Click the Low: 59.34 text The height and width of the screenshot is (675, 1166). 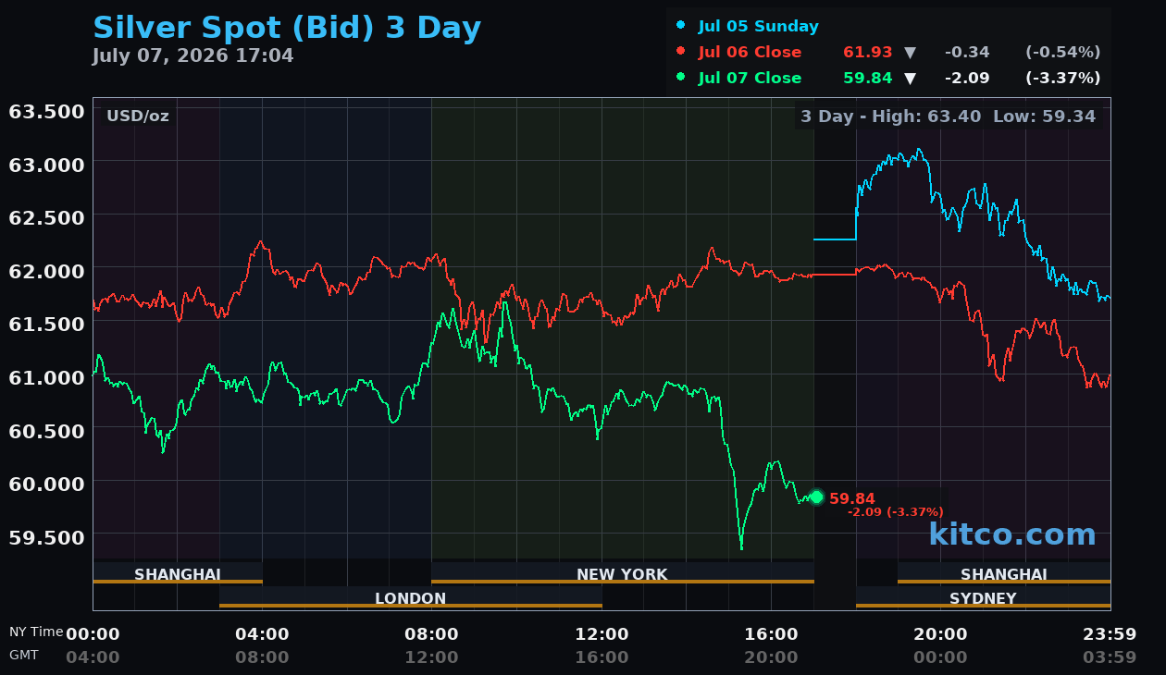pyautogui.click(x=1044, y=117)
